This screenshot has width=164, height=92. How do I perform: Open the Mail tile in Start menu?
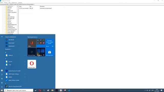[x=49, y=43]
